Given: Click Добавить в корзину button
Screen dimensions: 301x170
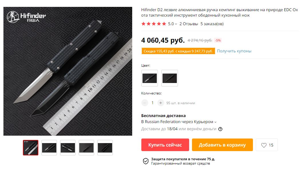Looking at the screenshot, I should tap(222, 145).
